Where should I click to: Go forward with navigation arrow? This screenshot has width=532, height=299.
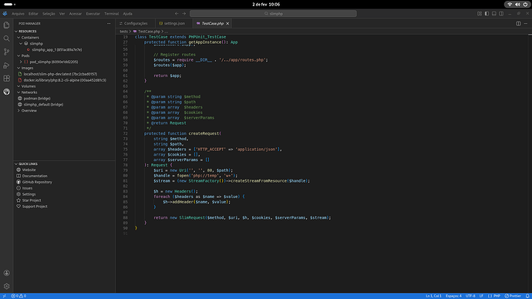[x=184, y=14]
